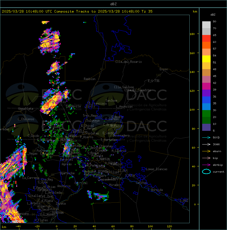The height and width of the screenshot is (230, 227).
Task: Click the yellow eburn arrow legend icon
Action: [x=206, y=151]
